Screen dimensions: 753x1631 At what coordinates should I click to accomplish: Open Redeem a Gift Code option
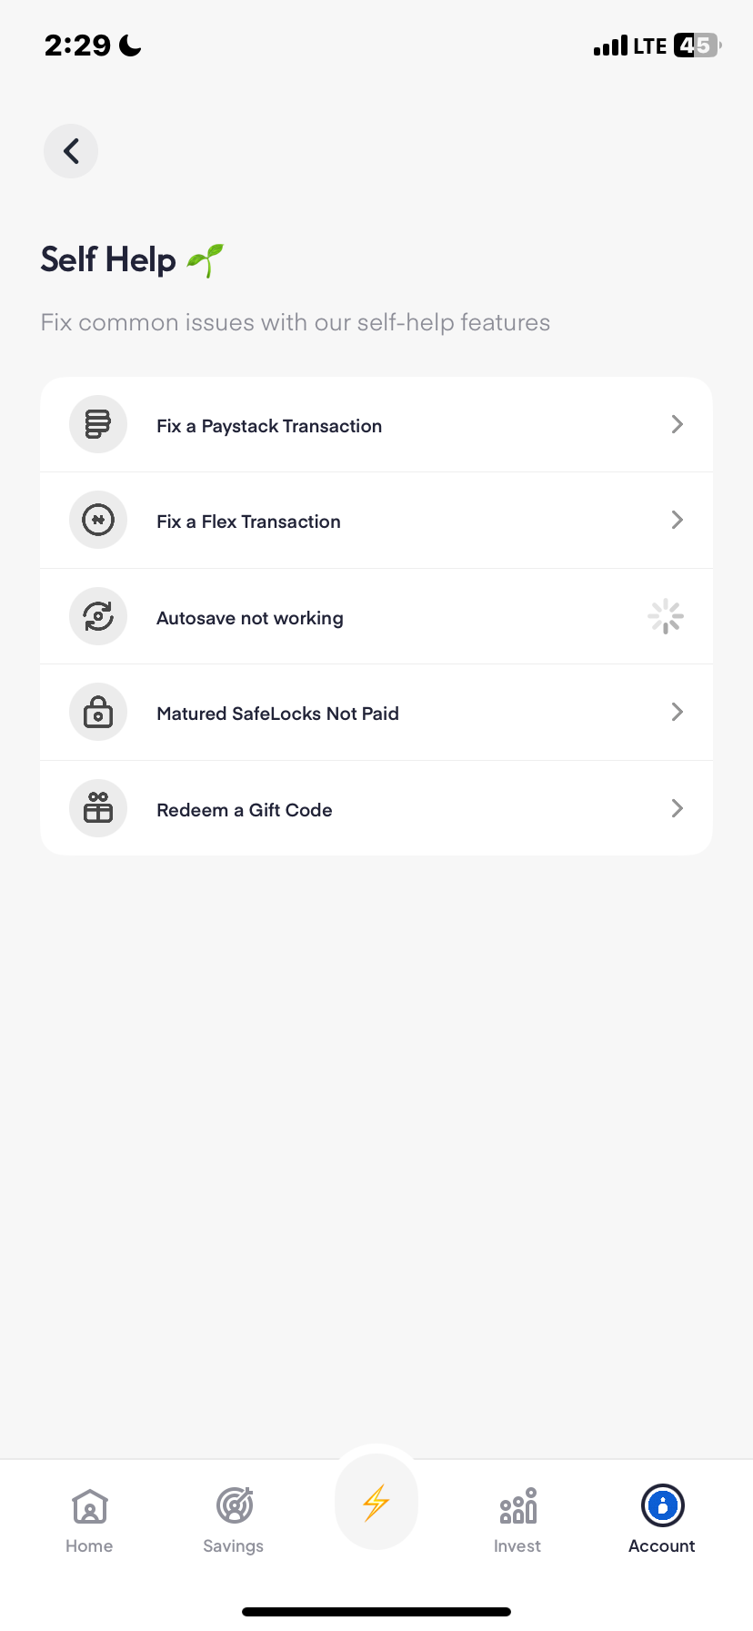245,810
